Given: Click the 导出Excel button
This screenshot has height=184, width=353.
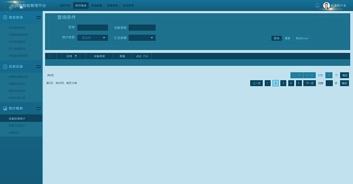Looking at the screenshot, I should [302, 38].
